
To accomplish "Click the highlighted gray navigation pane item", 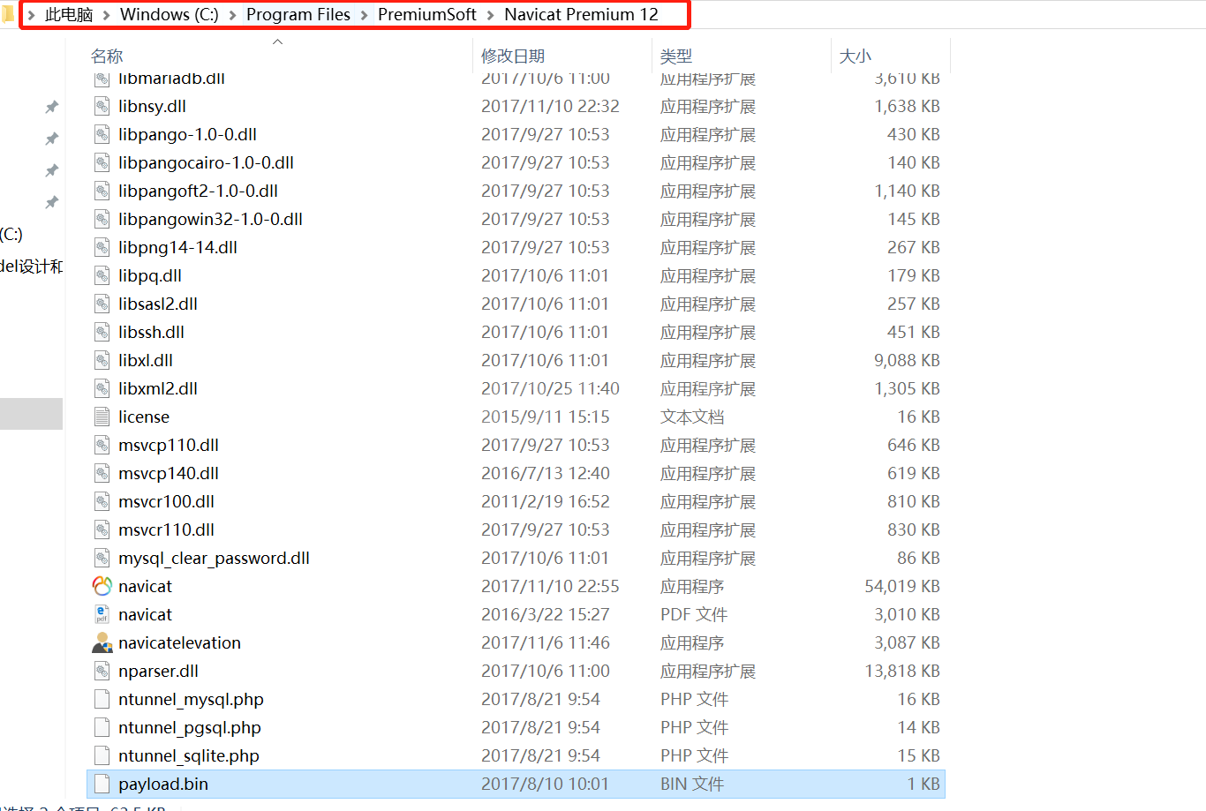I will tap(31, 414).
